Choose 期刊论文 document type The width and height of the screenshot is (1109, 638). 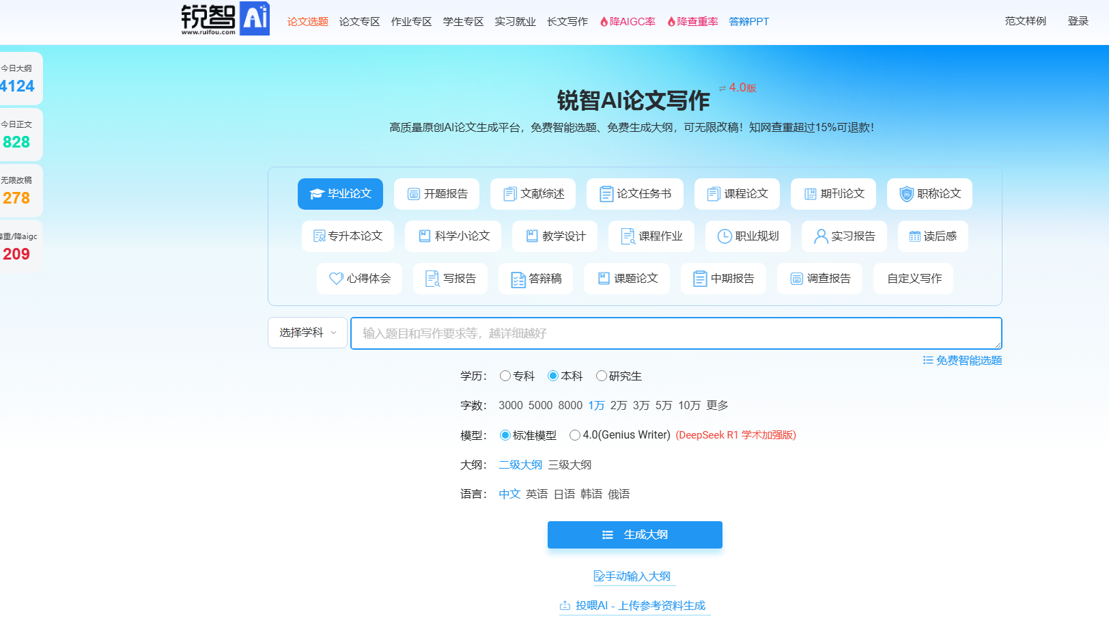(x=834, y=194)
